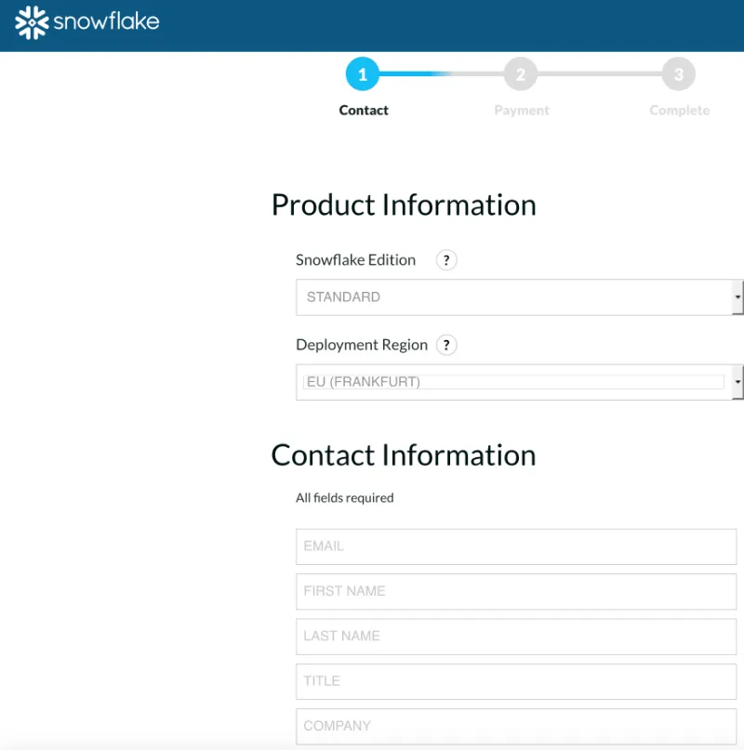This screenshot has height=750, width=744.
Task: Click the snowflake wordmark in header
Action: (105, 22)
